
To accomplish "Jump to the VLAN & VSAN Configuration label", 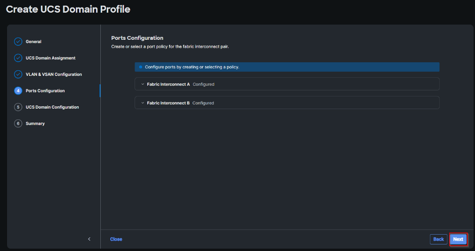I will (54, 74).
